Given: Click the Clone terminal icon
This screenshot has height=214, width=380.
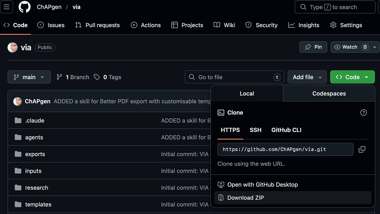Looking at the screenshot, I should [x=221, y=113].
